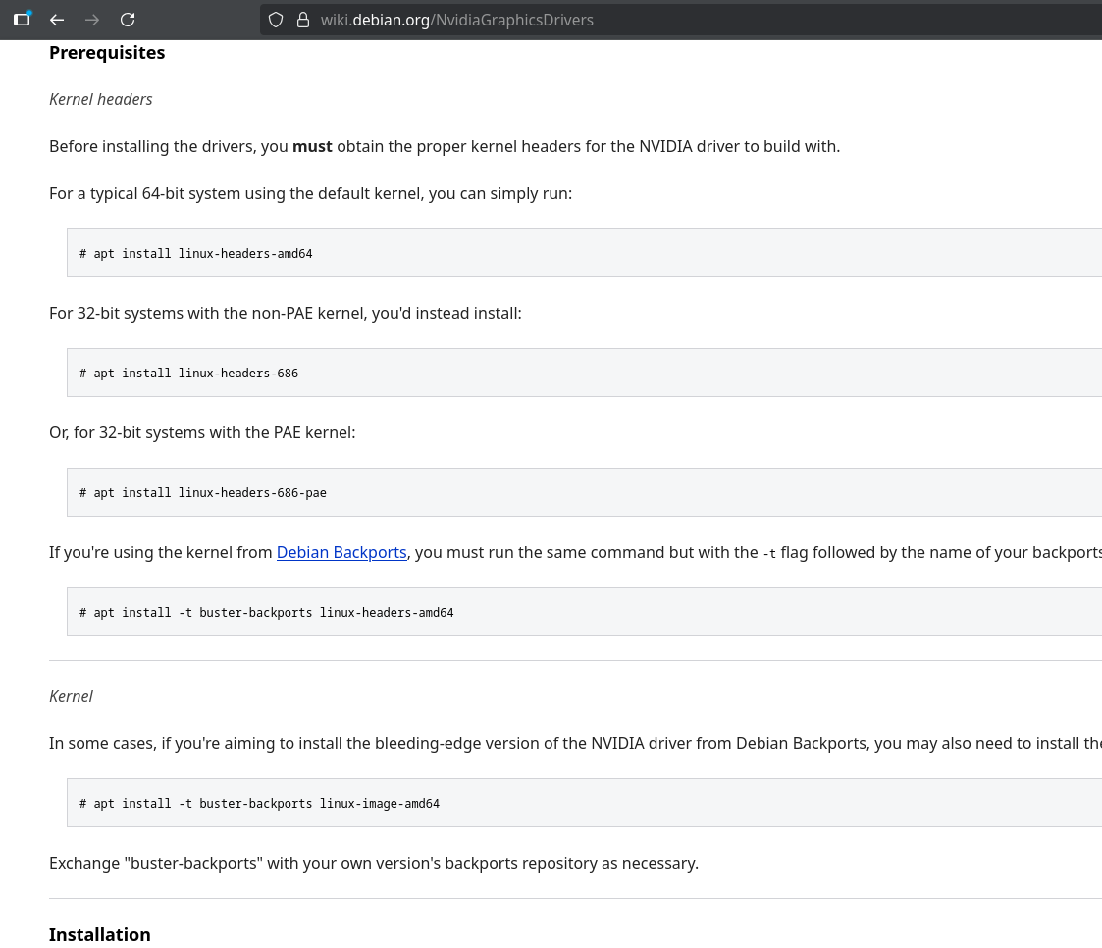Screen dimensions: 1102x948
Task: Click the Kernel subheading
Action: click(71, 696)
